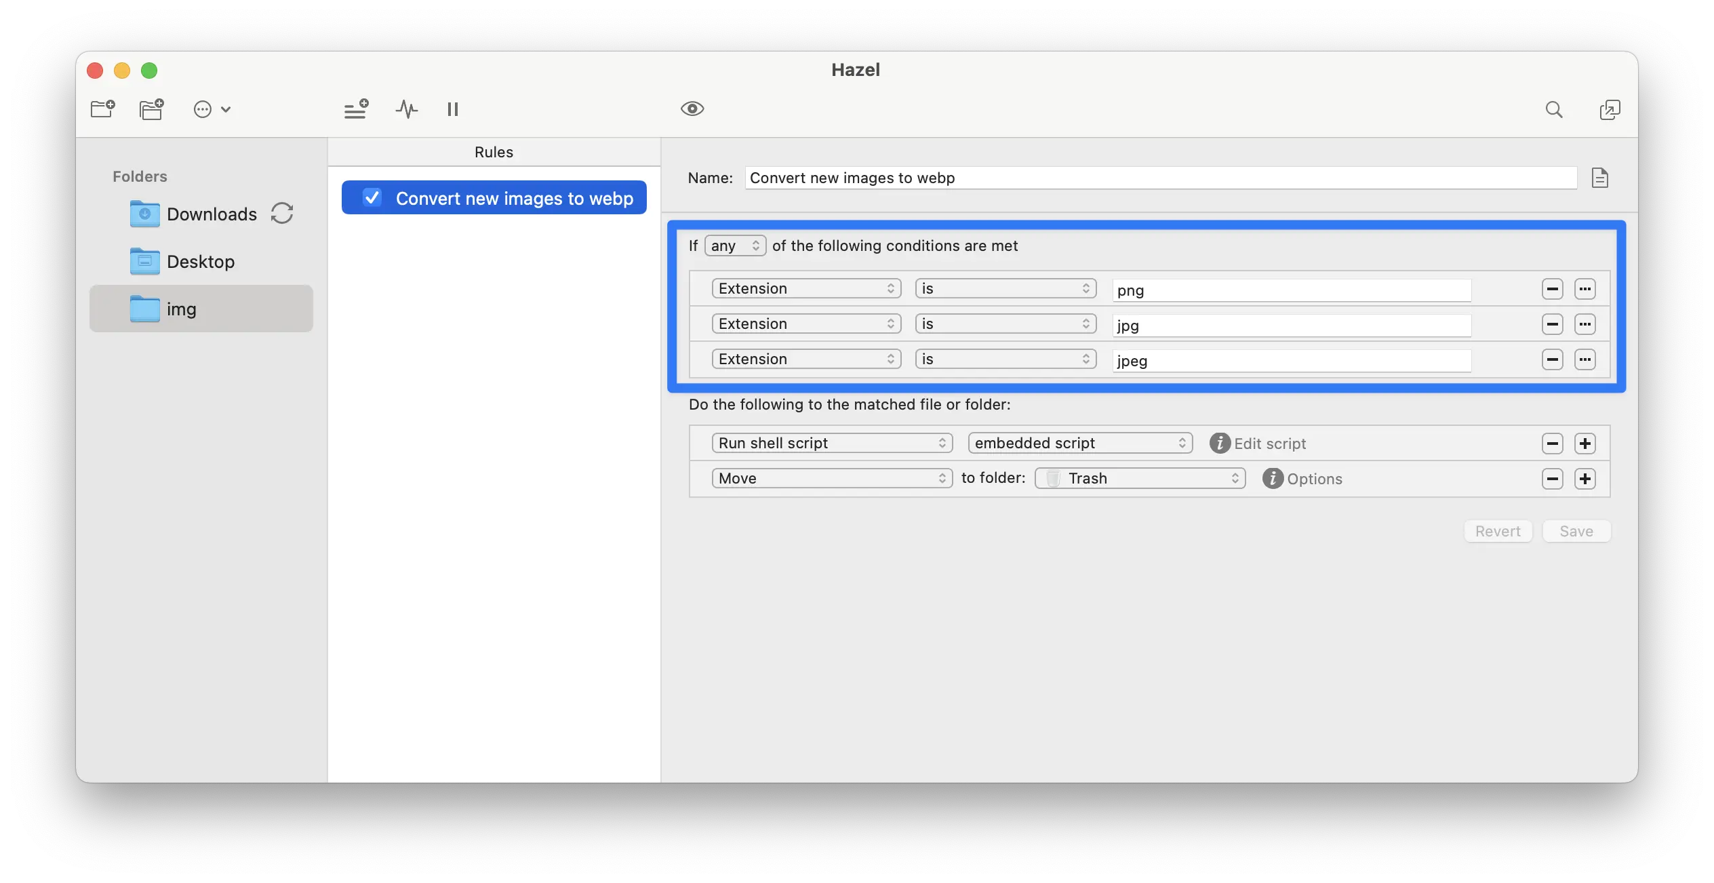Viewport: 1714px width, 883px height.
Task: Open the 'is' operator dropdown in jpg row
Action: pos(1005,323)
